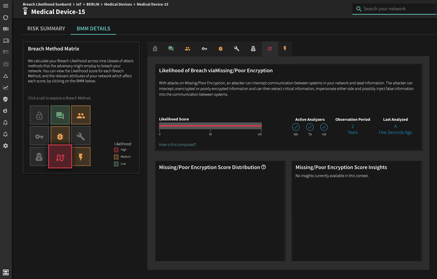Viewport: 437px width, 279px height.
Task: Select the green chat cell in the matrix
Action: point(60,115)
